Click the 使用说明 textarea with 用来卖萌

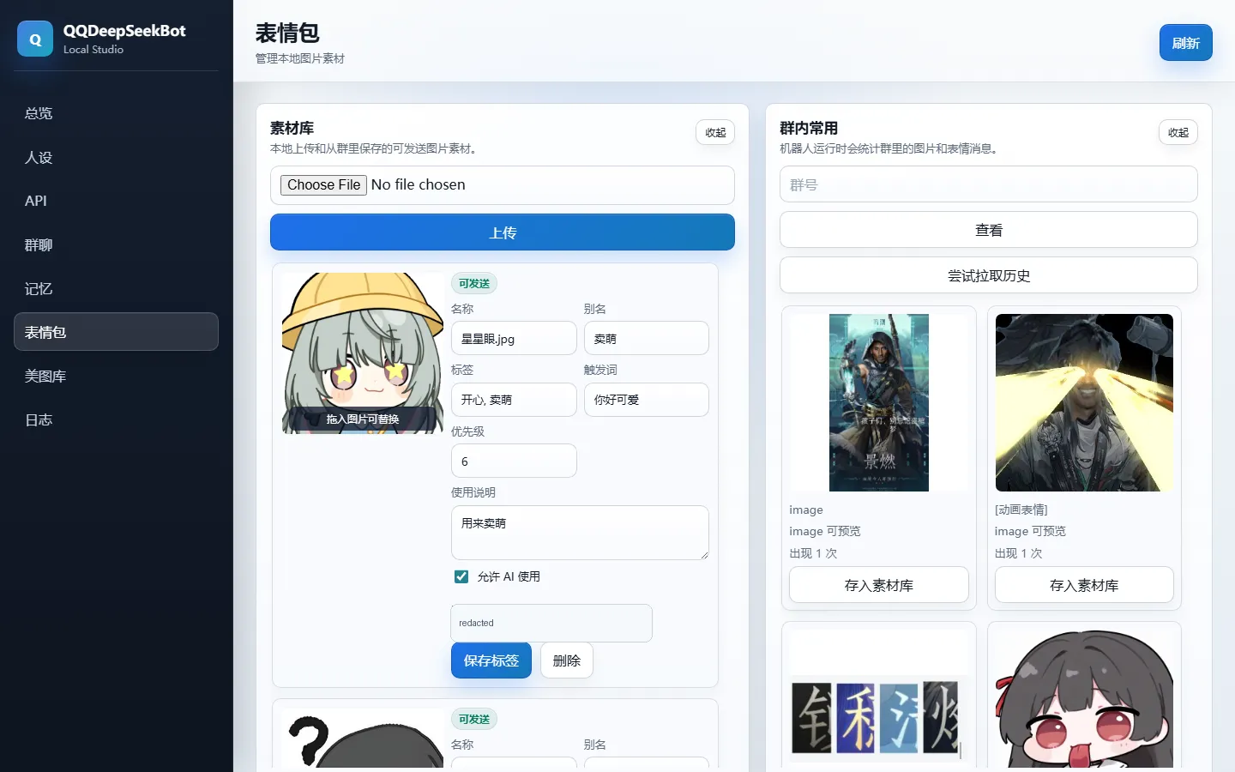580,533
